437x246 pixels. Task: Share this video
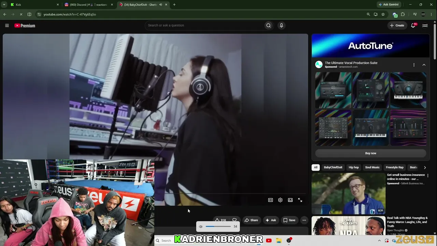251,220
